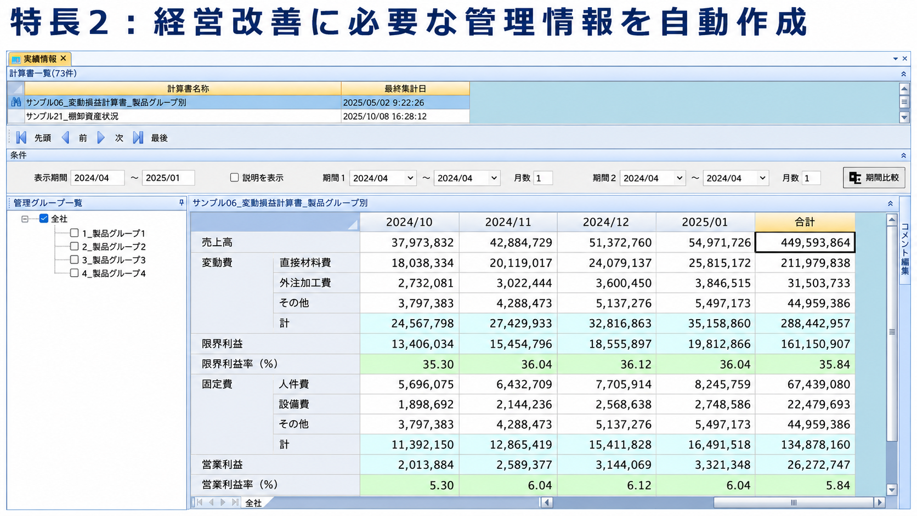Select the 2024/10 column header
This screenshot has height=516, width=917.
[409, 222]
